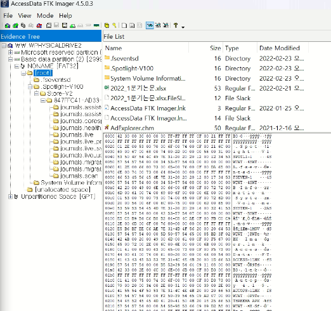Toggle automatic file view glasses mode
331x311 pixels.
coord(150,25)
